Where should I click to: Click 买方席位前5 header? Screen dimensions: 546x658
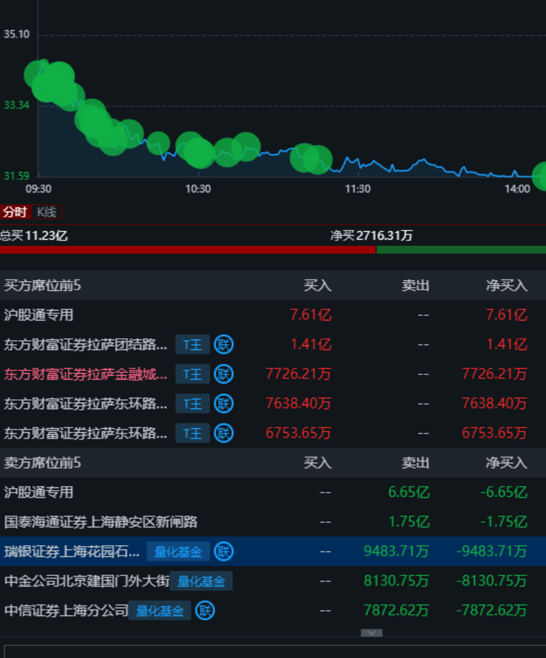click(43, 286)
